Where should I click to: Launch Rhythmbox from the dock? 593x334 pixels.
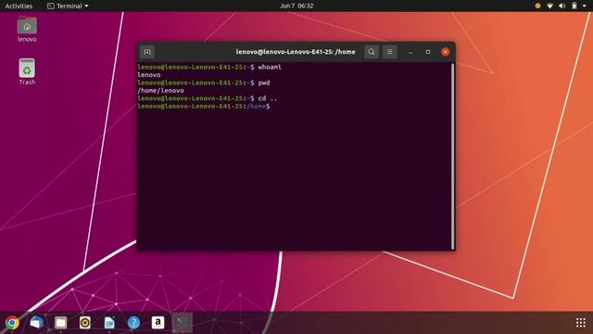84,323
